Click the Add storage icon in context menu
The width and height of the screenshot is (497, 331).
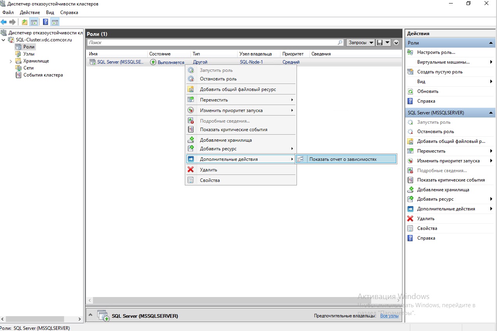(191, 140)
